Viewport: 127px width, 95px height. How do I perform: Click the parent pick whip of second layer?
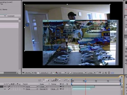point(24,89)
